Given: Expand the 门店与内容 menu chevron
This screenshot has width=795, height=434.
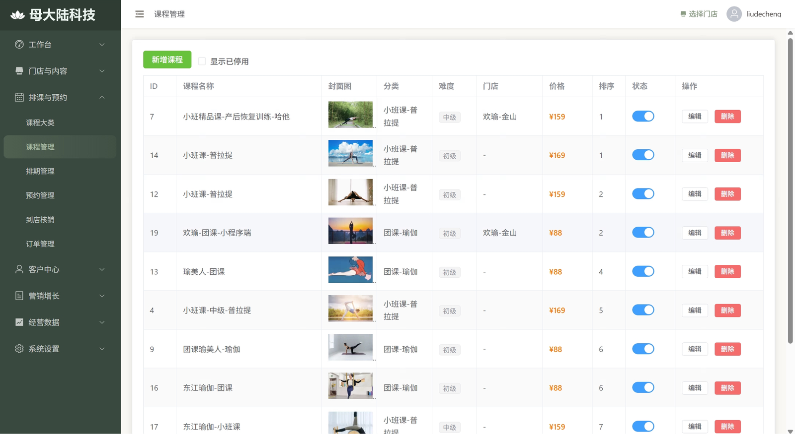Looking at the screenshot, I should (102, 71).
